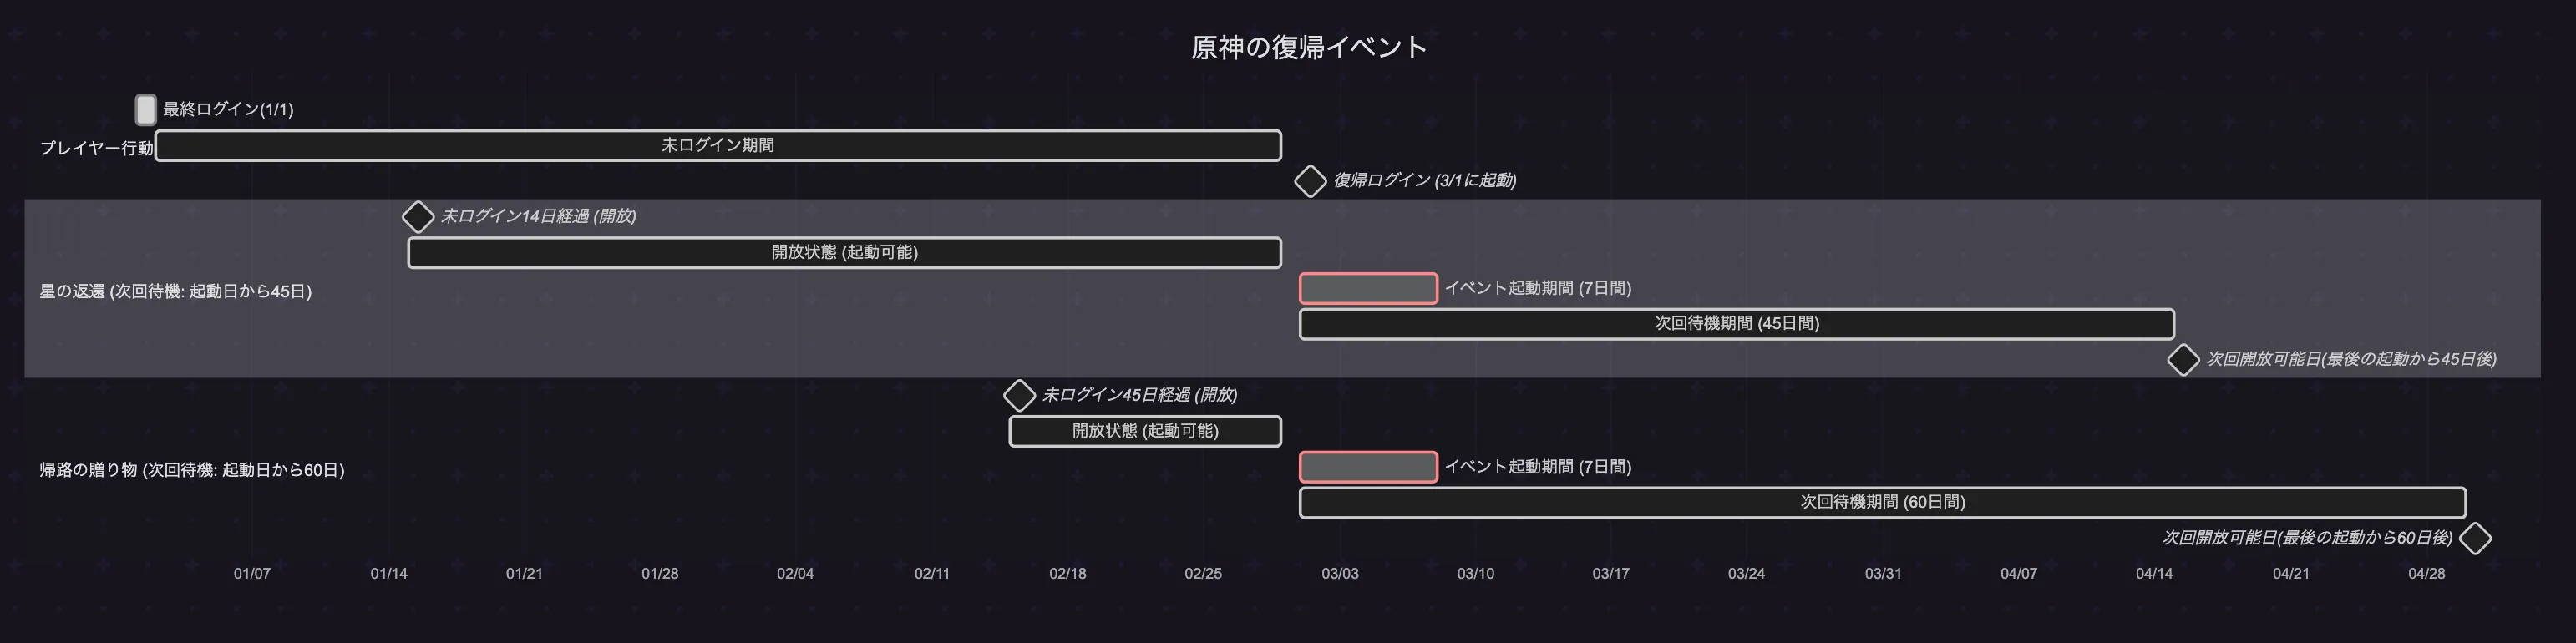
Task: Select 帰路の贈り物 開放状態 (起動可能) bar
Action: (1145, 431)
